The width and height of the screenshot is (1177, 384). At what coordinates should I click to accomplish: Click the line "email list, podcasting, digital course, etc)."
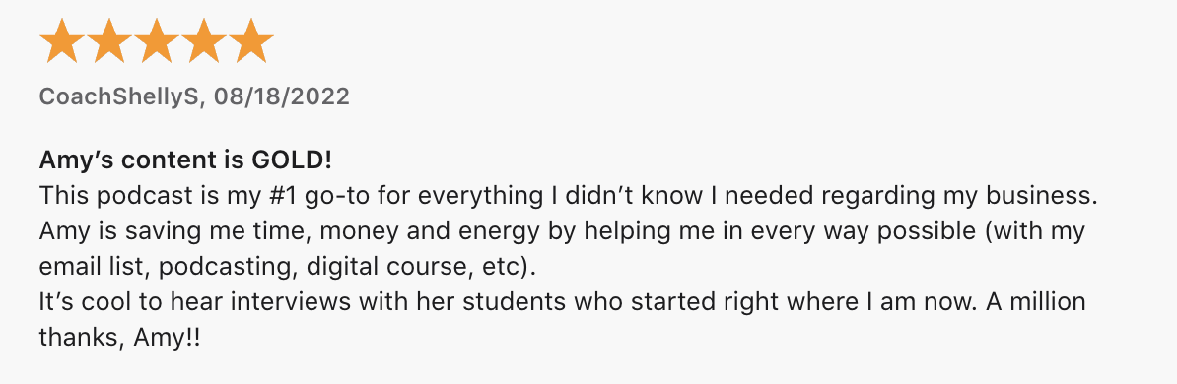[x=288, y=266]
